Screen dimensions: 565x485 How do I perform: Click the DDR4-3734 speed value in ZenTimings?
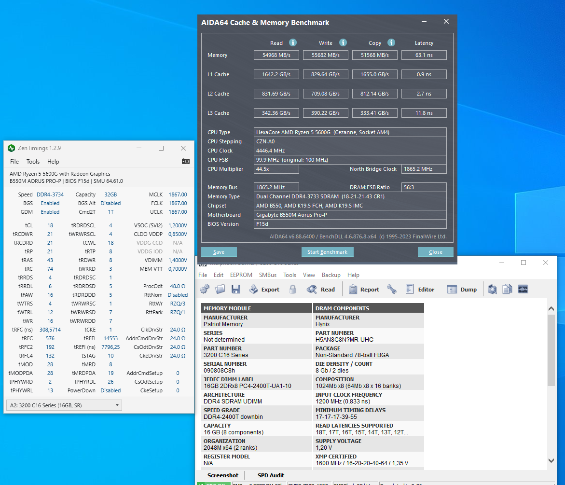tap(50, 194)
